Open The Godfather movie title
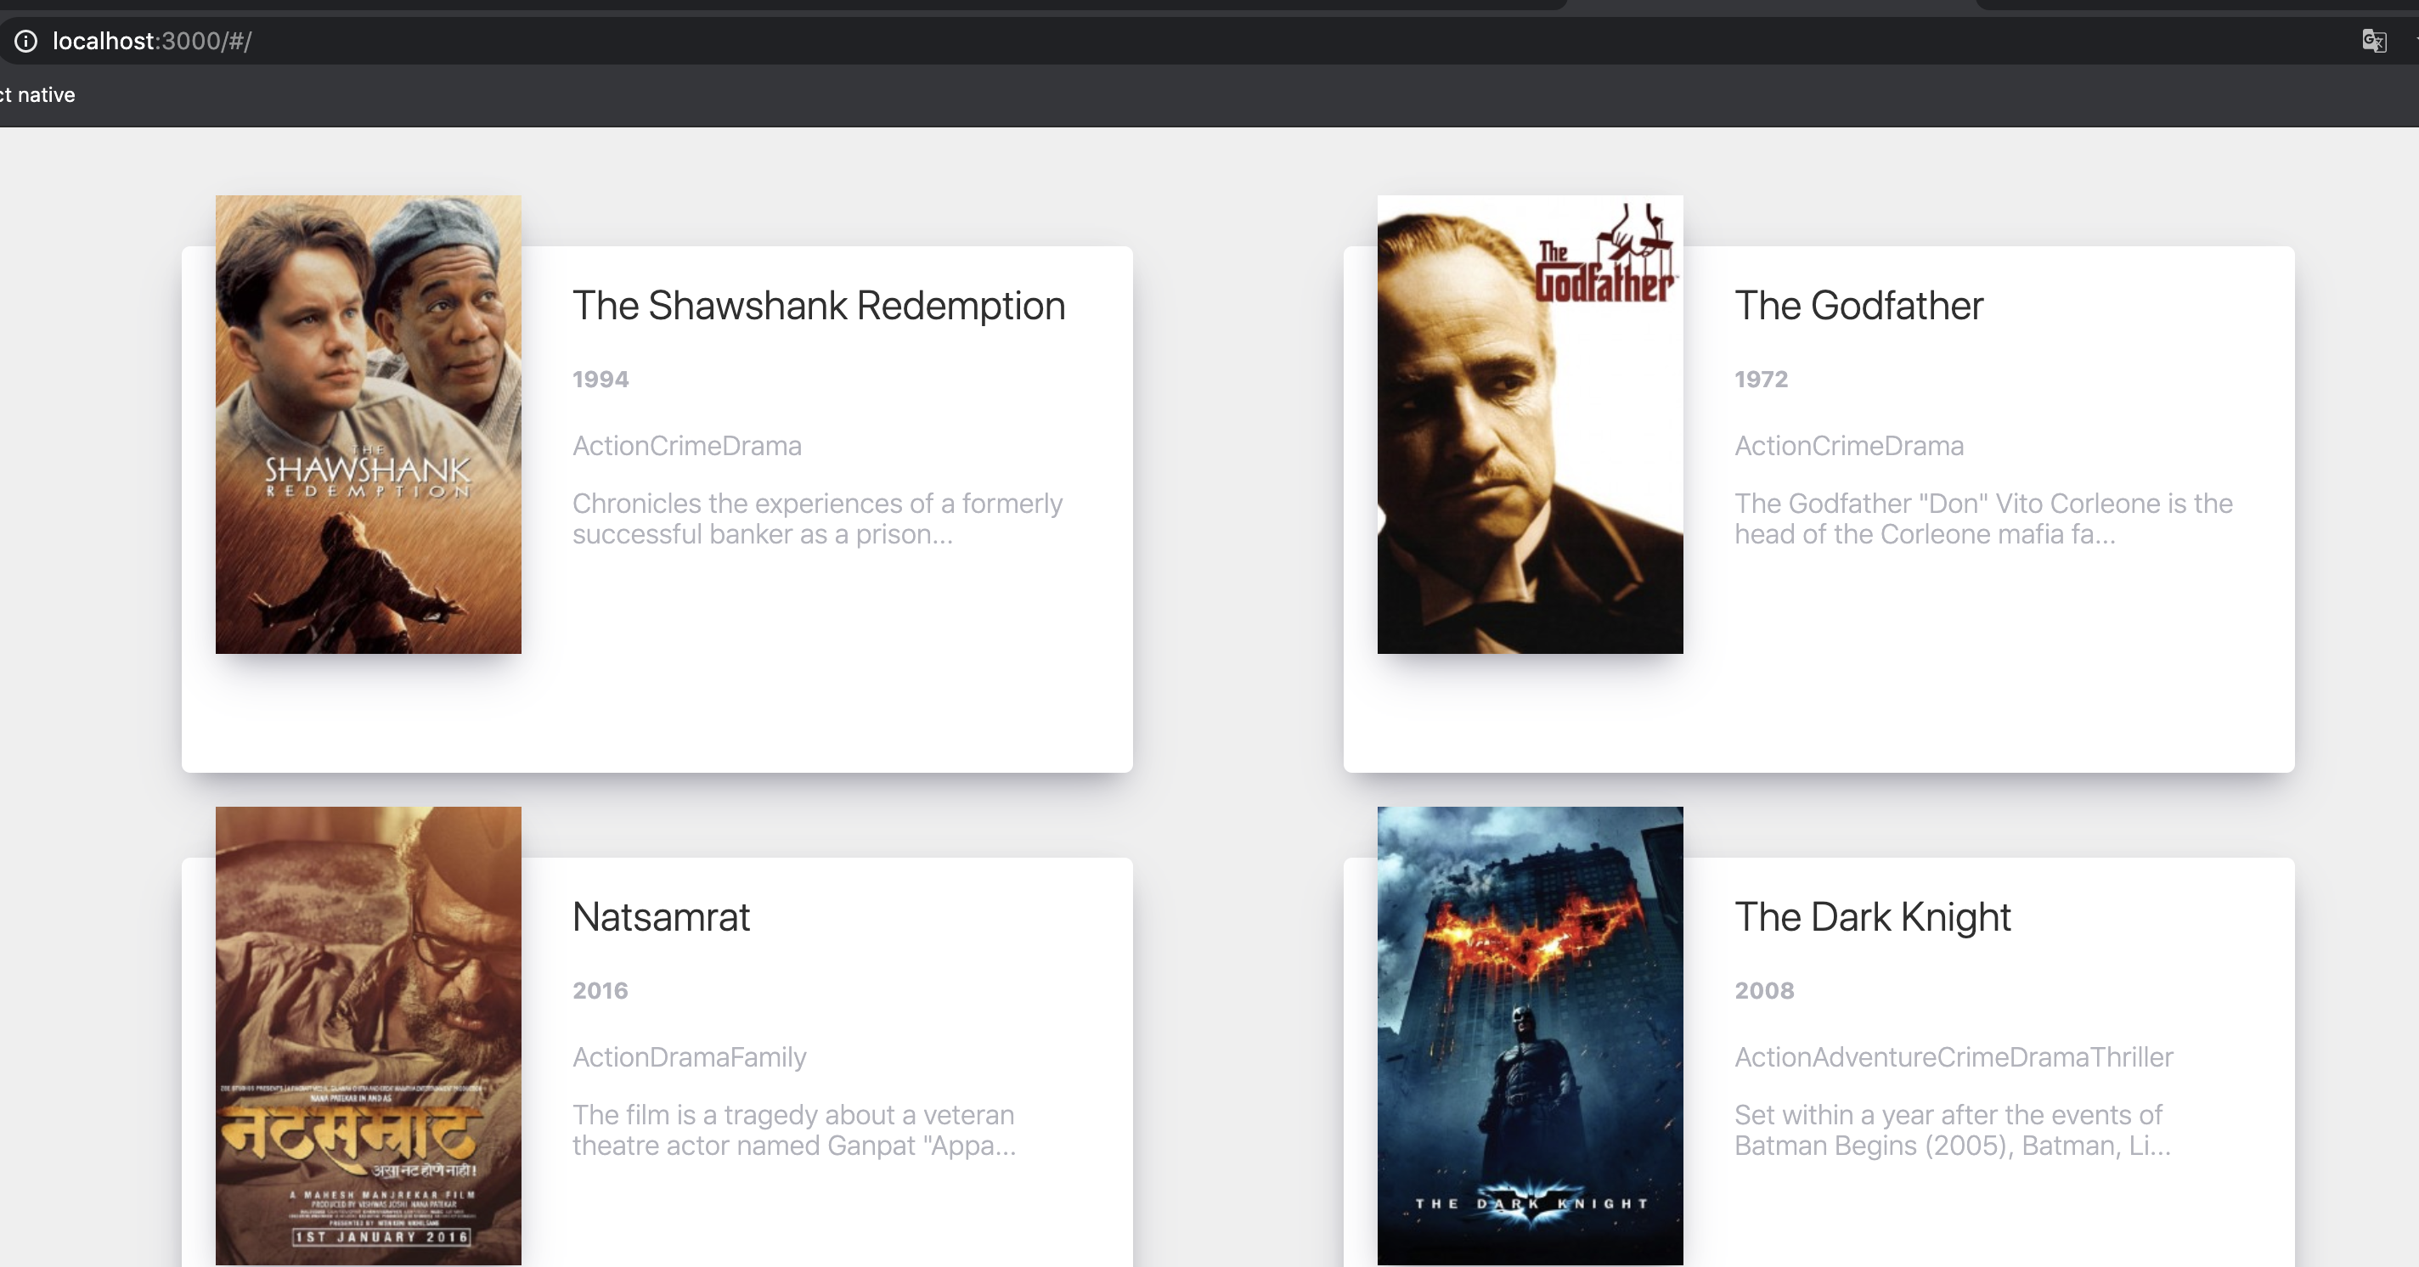 click(x=1858, y=306)
